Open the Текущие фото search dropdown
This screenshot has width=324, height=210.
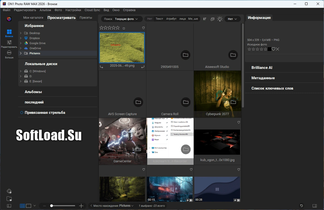pos(126,19)
